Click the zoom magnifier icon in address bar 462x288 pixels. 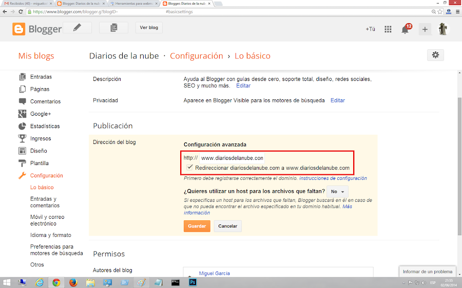click(x=433, y=12)
